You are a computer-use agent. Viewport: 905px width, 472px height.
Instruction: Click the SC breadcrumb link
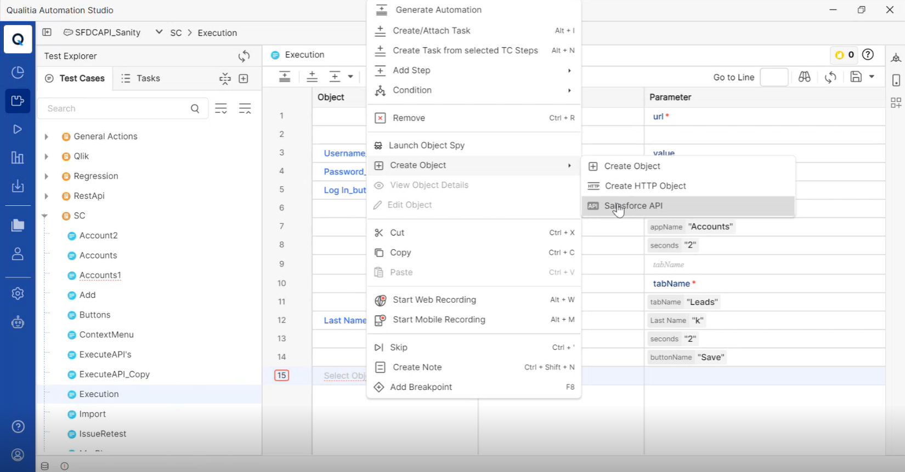(176, 33)
